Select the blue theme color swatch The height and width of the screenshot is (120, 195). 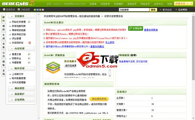(x=37, y=10)
